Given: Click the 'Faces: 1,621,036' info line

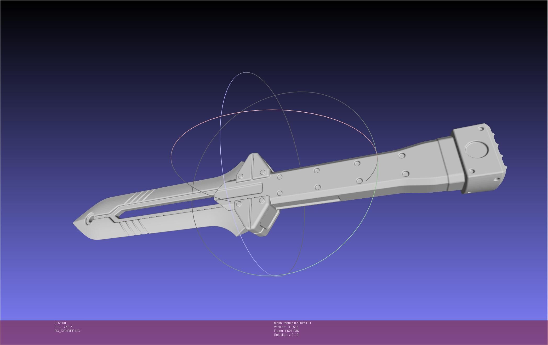Looking at the screenshot, I should pyautogui.click(x=286, y=331).
